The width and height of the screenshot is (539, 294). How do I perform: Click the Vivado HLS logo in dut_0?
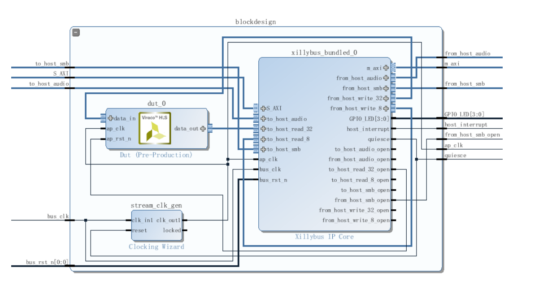pos(155,128)
